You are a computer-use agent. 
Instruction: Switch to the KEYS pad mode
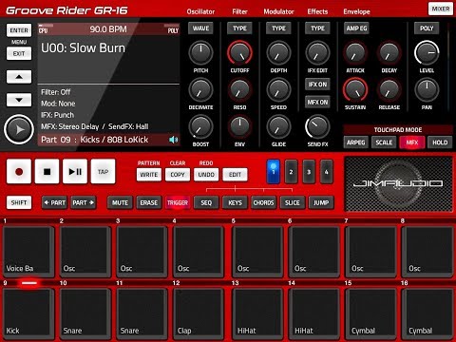[235, 202]
